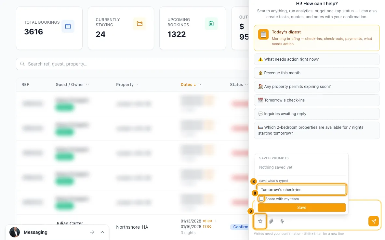
Task: Choose Inquiries awaiting reply suggestion
Action: pyautogui.click(x=317, y=114)
